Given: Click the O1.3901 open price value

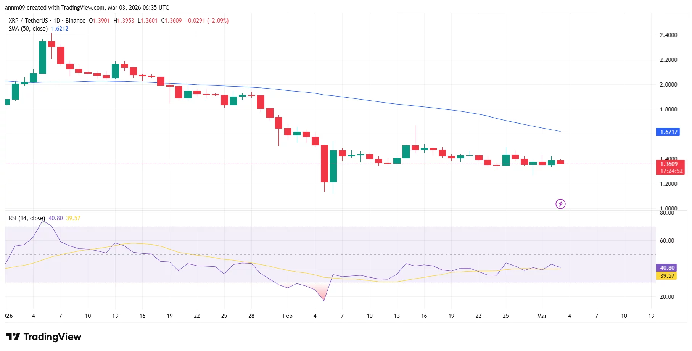Looking at the screenshot, I should [98, 21].
